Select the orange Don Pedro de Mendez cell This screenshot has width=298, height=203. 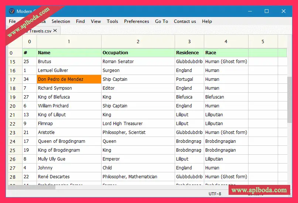tap(69, 79)
